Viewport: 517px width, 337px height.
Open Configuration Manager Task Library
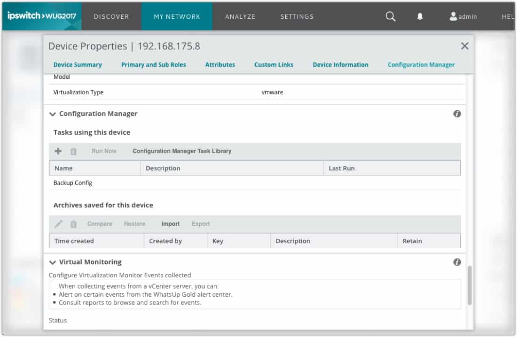pyautogui.click(x=182, y=151)
